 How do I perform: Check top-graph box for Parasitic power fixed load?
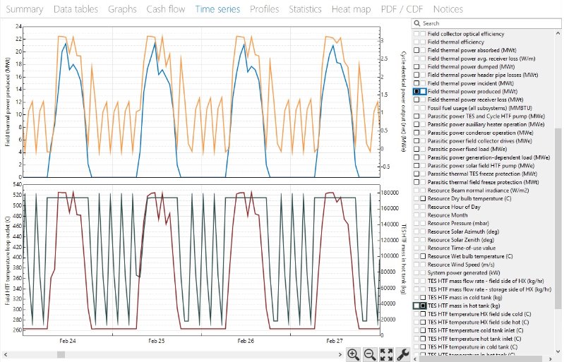coord(416,149)
